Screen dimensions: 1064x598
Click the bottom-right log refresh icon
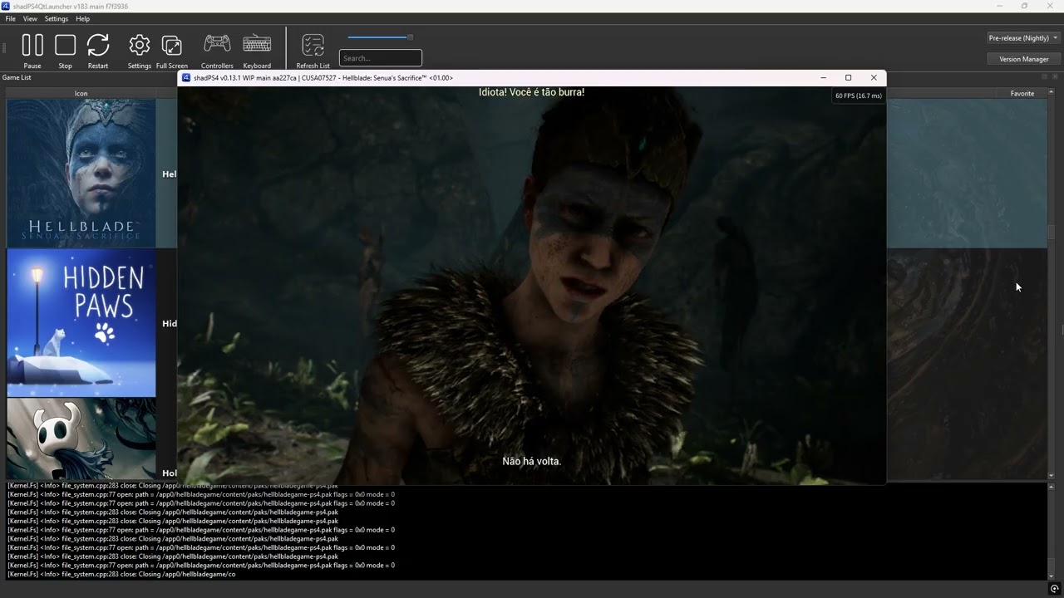pos(1054,589)
